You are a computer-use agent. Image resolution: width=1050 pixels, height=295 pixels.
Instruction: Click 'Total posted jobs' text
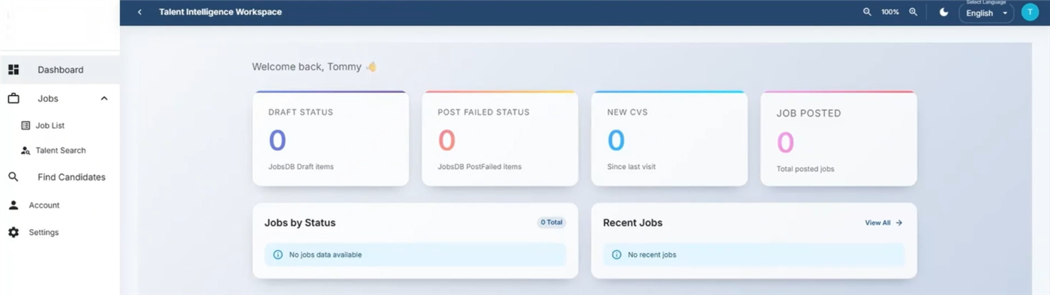pyautogui.click(x=805, y=169)
